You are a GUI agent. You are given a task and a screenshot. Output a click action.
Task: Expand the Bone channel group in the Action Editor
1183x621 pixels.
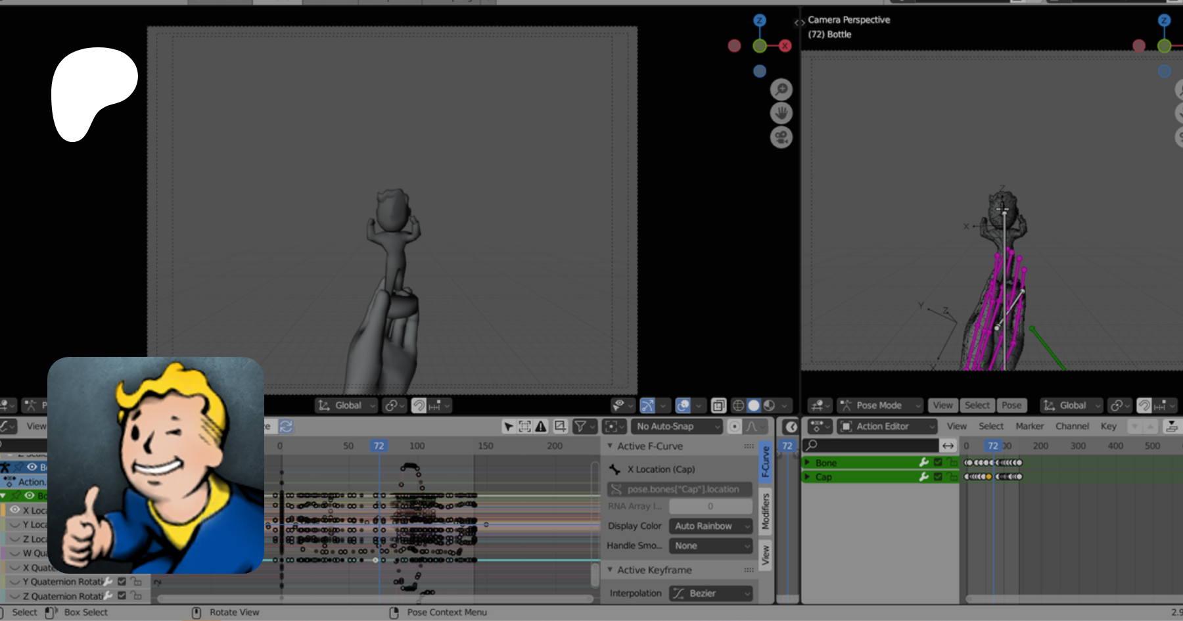tap(808, 463)
